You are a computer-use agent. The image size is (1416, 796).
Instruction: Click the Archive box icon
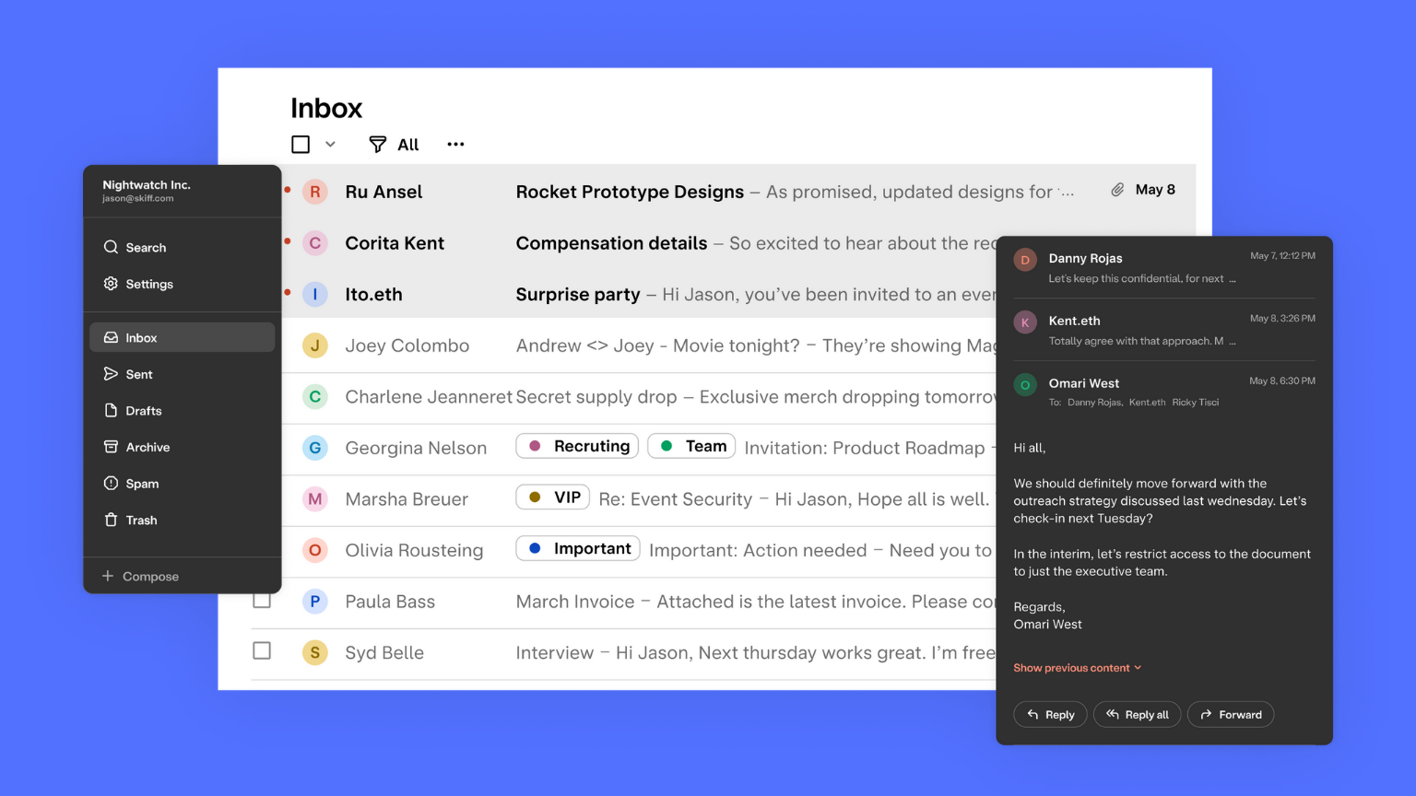(x=111, y=447)
